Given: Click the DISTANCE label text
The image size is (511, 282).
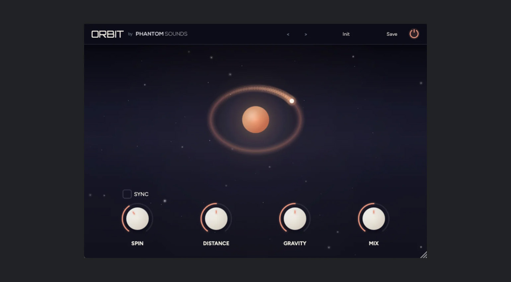Looking at the screenshot, I should (216, 243).
